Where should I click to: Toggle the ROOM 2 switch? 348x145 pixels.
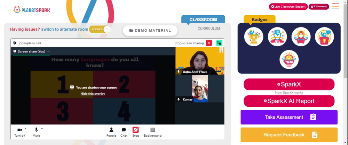coord(100,30)
